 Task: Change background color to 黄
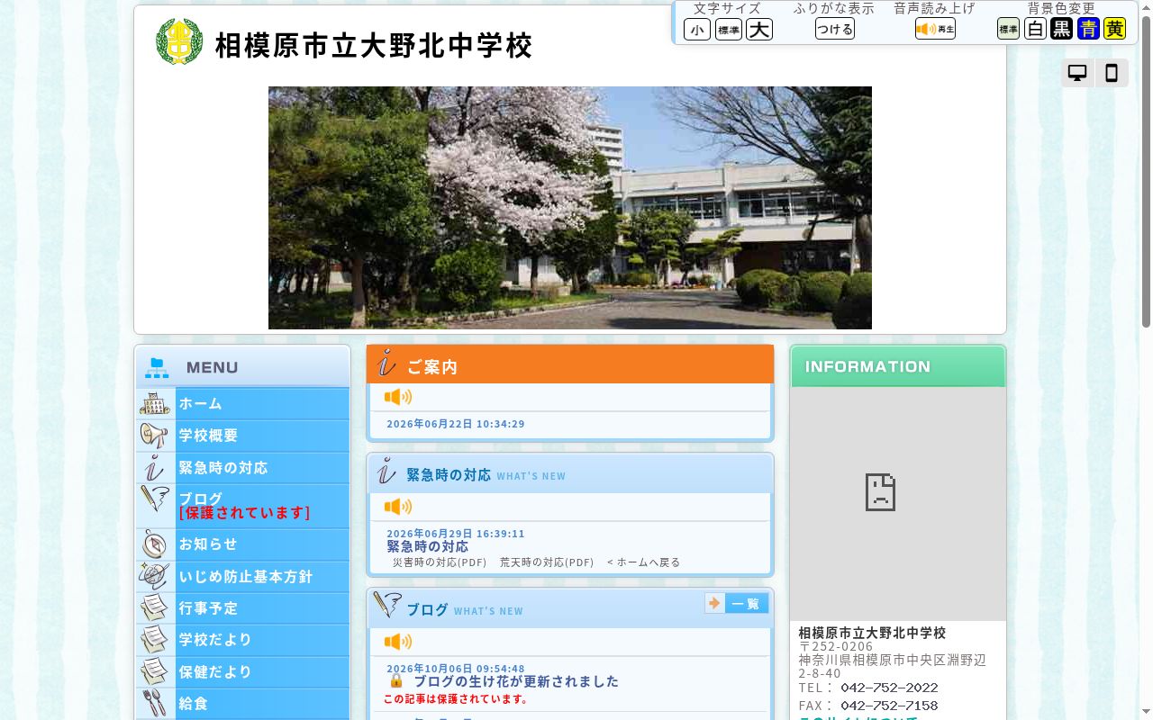tap(1115, 29)
